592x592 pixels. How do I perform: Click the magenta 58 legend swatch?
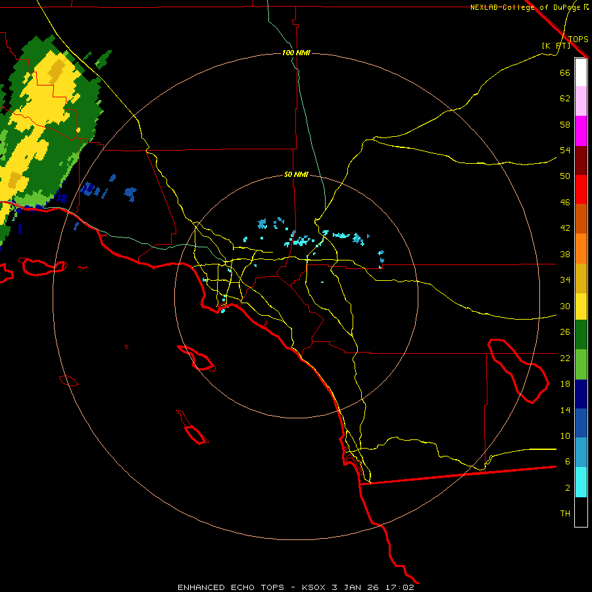[x=581, y=131]
